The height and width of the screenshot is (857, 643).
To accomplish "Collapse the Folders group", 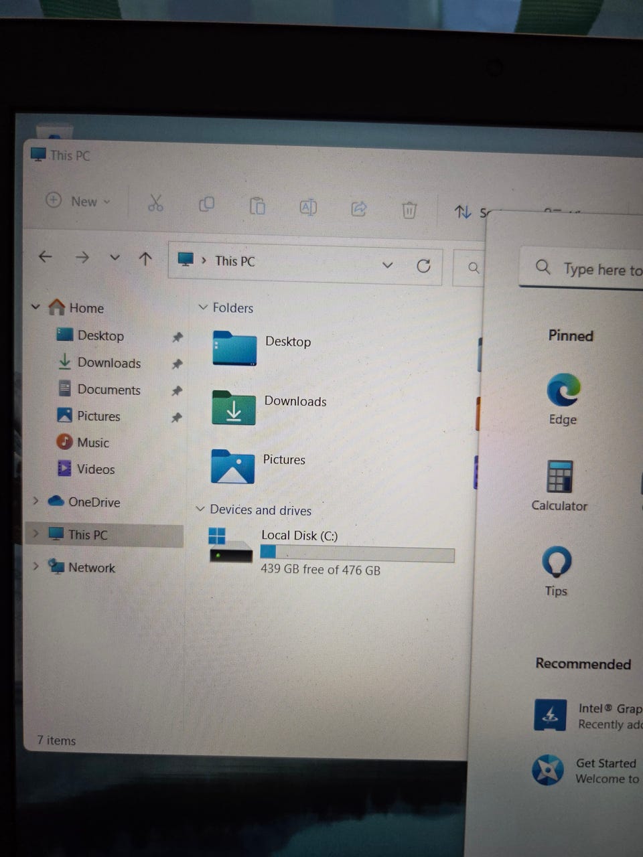I will click(202, 307).
